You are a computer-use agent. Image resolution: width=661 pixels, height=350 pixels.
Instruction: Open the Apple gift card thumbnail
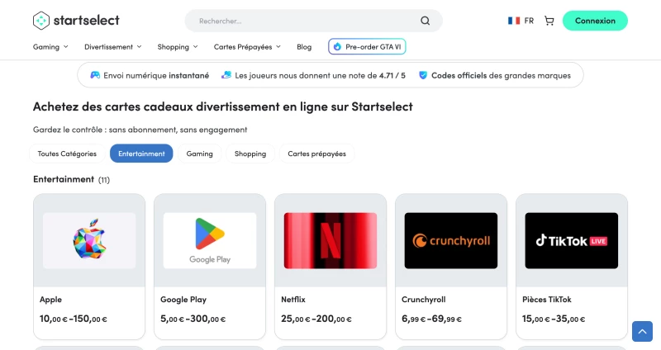[89, 240]
